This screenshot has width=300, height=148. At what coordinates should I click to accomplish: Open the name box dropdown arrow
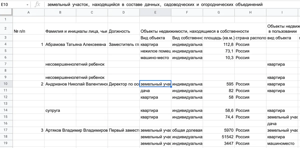pyautogui.click(x=27, y=5)
